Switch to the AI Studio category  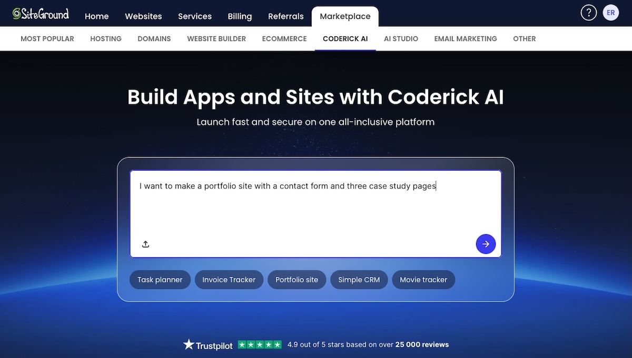(401, 38)
